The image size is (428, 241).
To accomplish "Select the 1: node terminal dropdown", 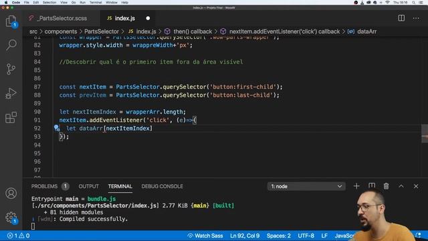I will (306, 186).
